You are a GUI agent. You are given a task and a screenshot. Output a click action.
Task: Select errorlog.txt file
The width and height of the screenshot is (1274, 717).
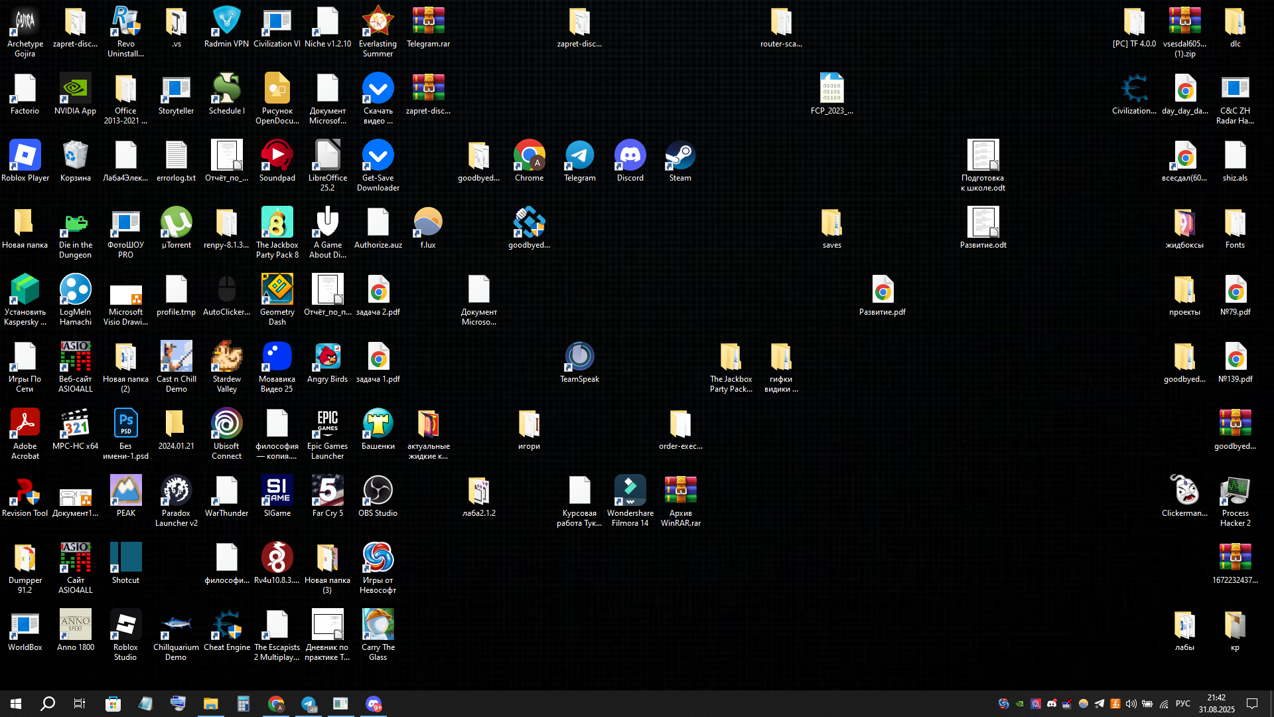coord(177,161)
